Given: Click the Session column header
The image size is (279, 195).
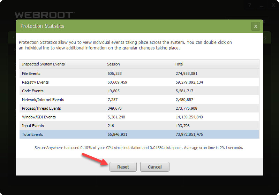Looking at the screenshot, I should point(113,64).
